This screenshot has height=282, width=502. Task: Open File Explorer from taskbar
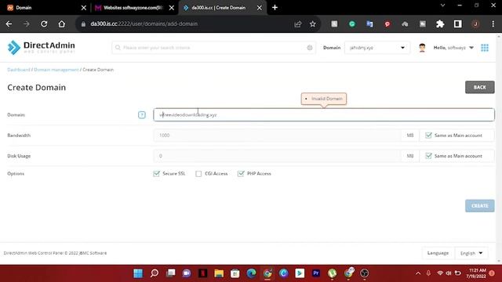click(219, 273)
